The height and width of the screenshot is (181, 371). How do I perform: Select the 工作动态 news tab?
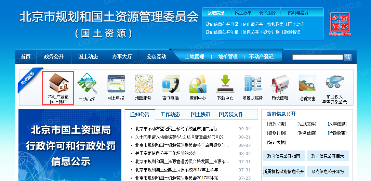click(x=170, y=115)
